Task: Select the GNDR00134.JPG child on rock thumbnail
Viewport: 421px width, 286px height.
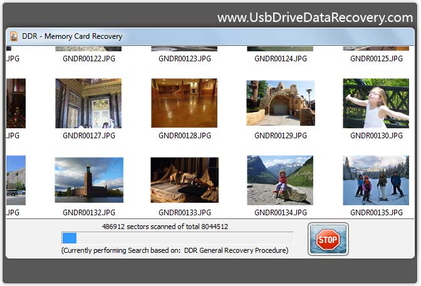Action: pos(280,180)
